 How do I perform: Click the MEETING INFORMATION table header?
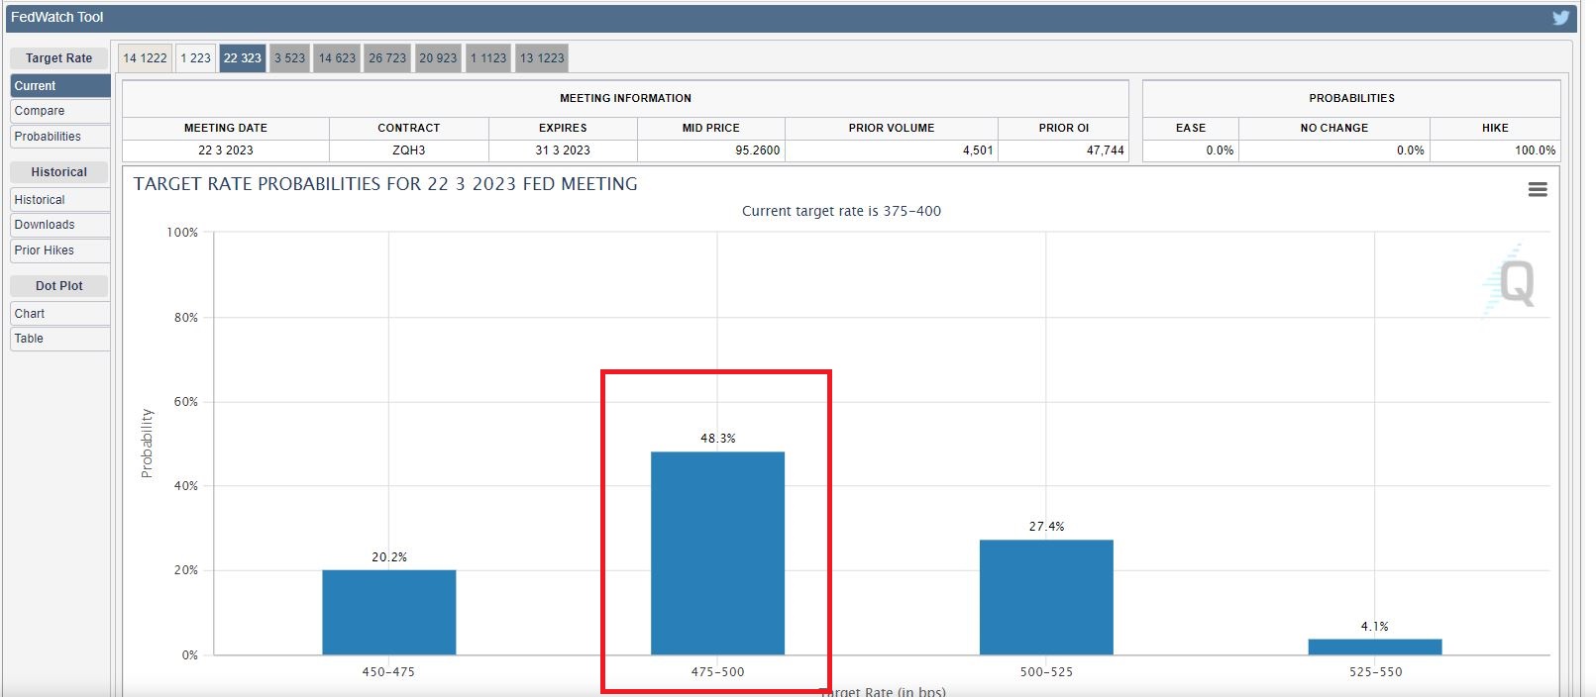[625, 98]
